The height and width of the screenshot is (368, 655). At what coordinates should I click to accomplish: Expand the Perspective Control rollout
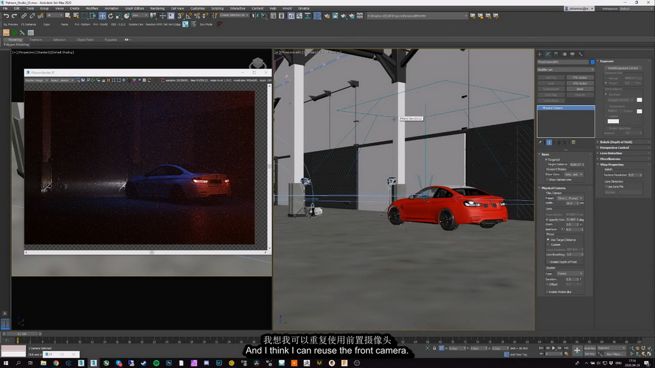[624, 148]
